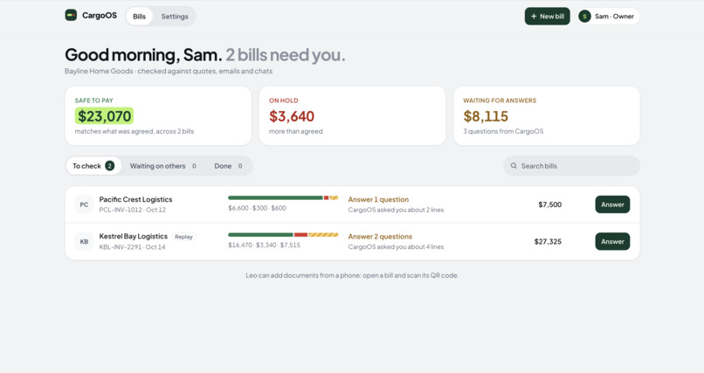Screen dimensions: 704x373
Task: Click the 3 questions from CargoOS text
Action: pyautogui.click(x=503, y=131)
